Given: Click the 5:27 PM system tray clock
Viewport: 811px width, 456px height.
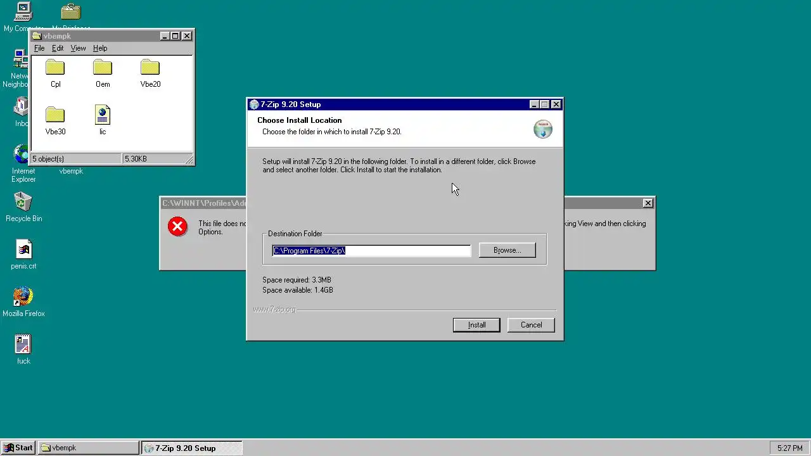Looking at the screenshot, I should [789, 448].
